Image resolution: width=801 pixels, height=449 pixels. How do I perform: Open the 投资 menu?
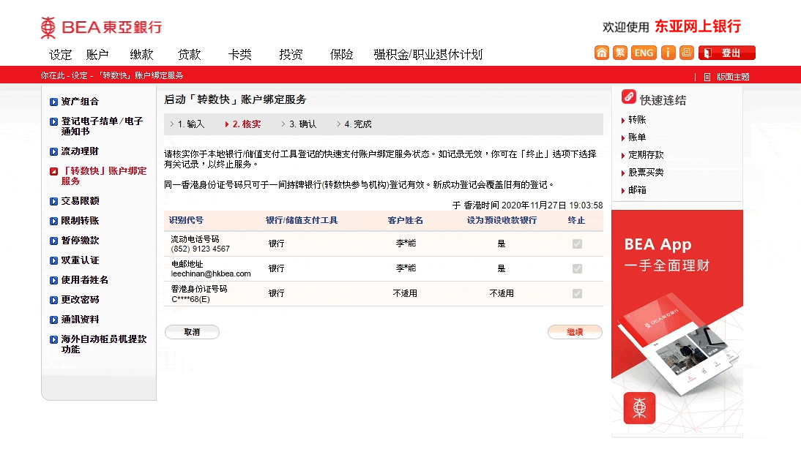[x=291, y=55]
